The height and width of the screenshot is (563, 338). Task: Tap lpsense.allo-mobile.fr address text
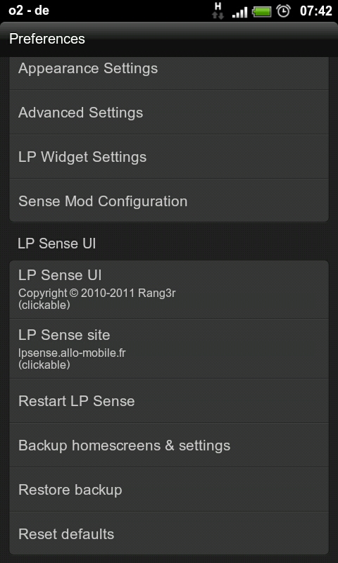pyautogui.click(x=72, y=353)
